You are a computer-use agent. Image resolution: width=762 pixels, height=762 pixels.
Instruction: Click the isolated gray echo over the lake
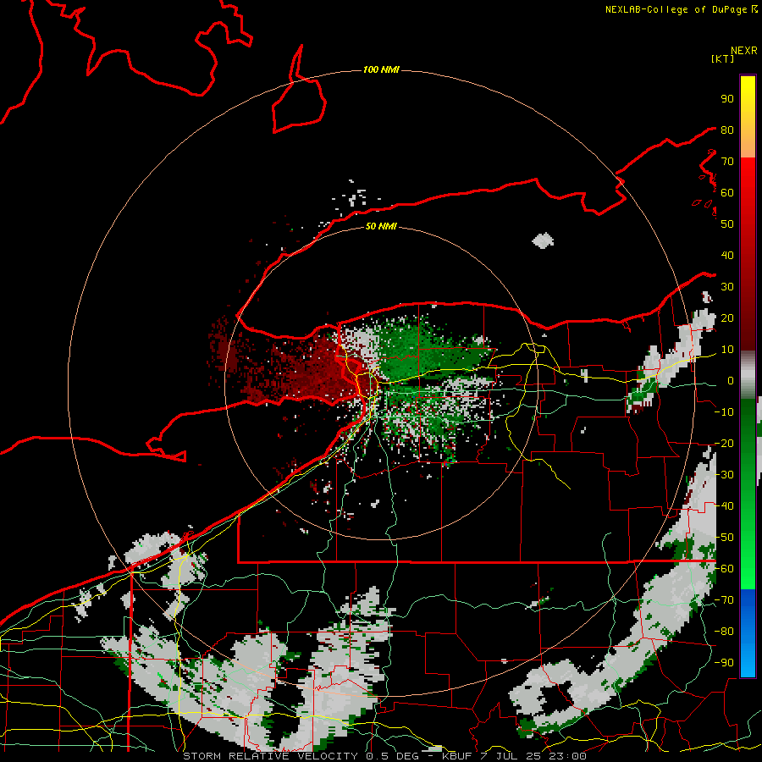(x=543, y=240)
